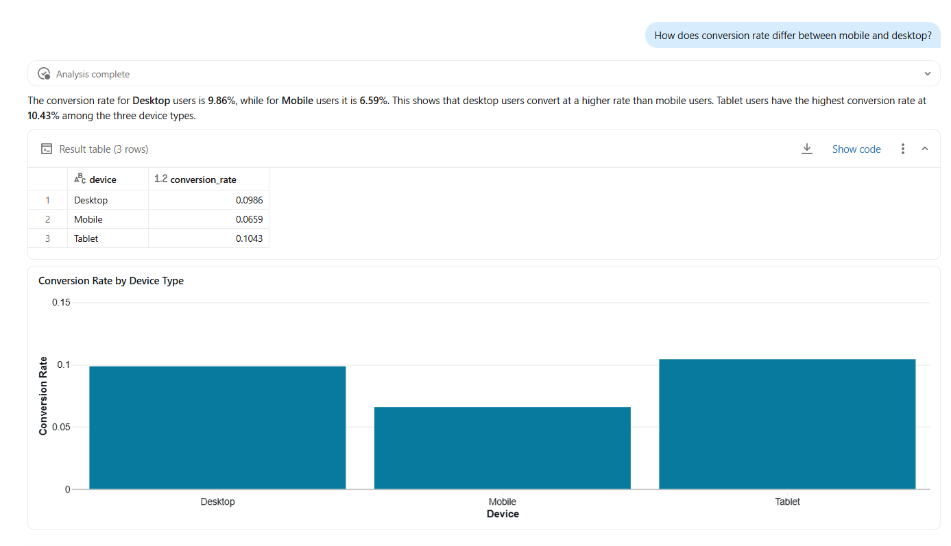Select the 0.0986 conversion rate cell
951x546 pixels.
[x=208, y=200]
